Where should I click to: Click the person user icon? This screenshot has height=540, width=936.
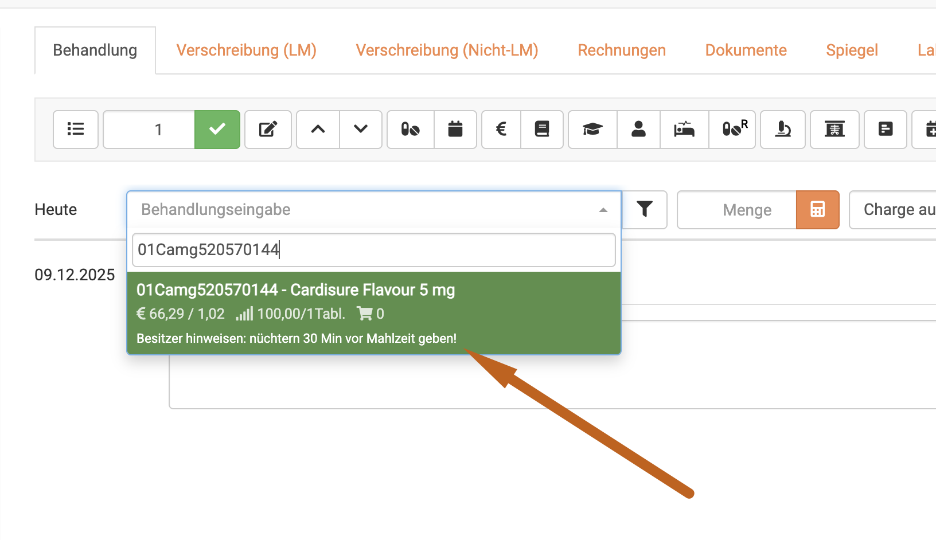pyautogui.click(x=638, y=130)
